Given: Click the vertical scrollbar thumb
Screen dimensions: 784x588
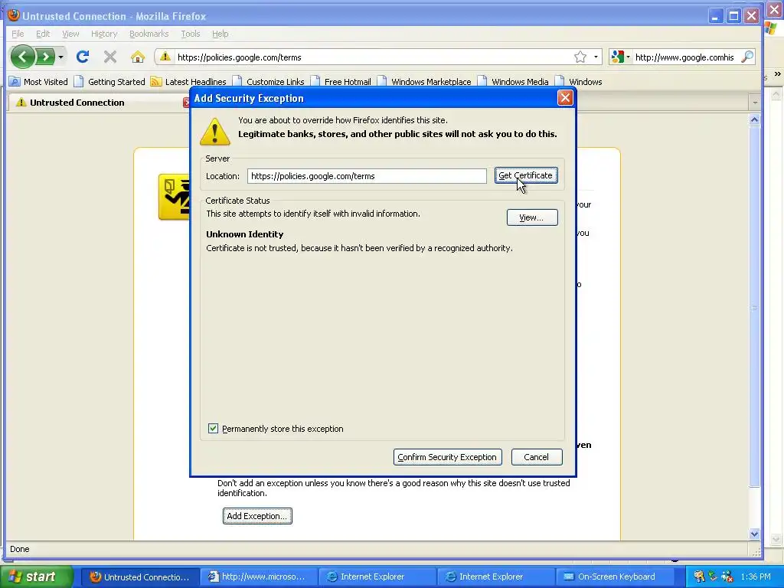Looking at the screenshot, I should [x=754, y=308].
